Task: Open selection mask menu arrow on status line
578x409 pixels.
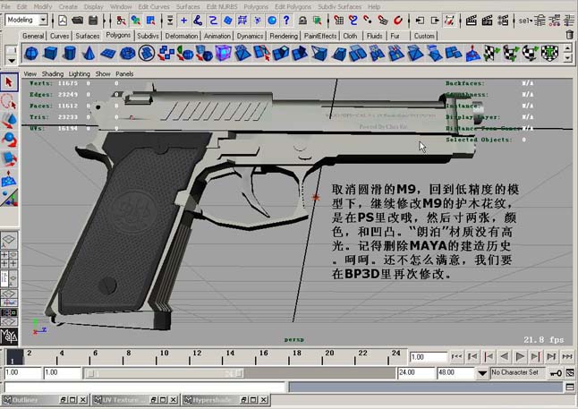Action: (170, 21)
